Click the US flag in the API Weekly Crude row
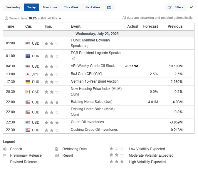Viewport: 198px width, 169px height. point(28,66)
